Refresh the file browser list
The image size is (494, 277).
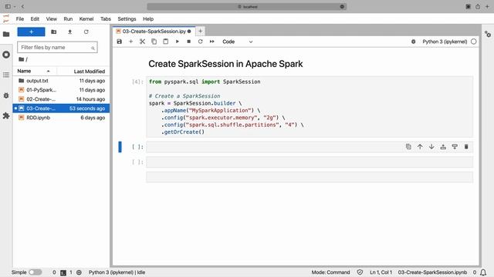coord(86,32)
